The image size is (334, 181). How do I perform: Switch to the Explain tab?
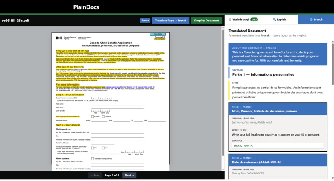pyautogui.click(x=279, y=19)
